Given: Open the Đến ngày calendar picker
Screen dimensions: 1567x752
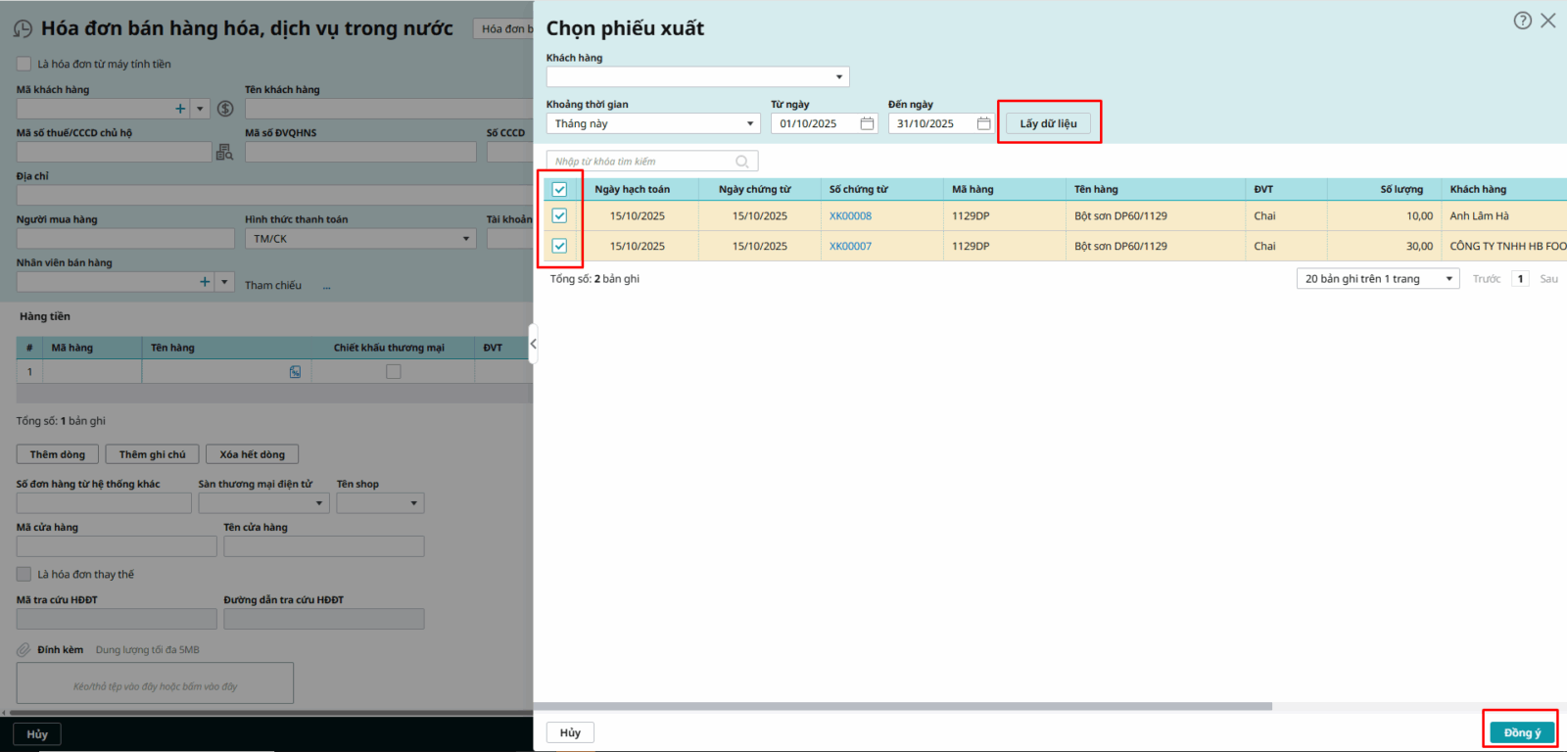Looking at the screenshot, I should (x=983, y=123).
